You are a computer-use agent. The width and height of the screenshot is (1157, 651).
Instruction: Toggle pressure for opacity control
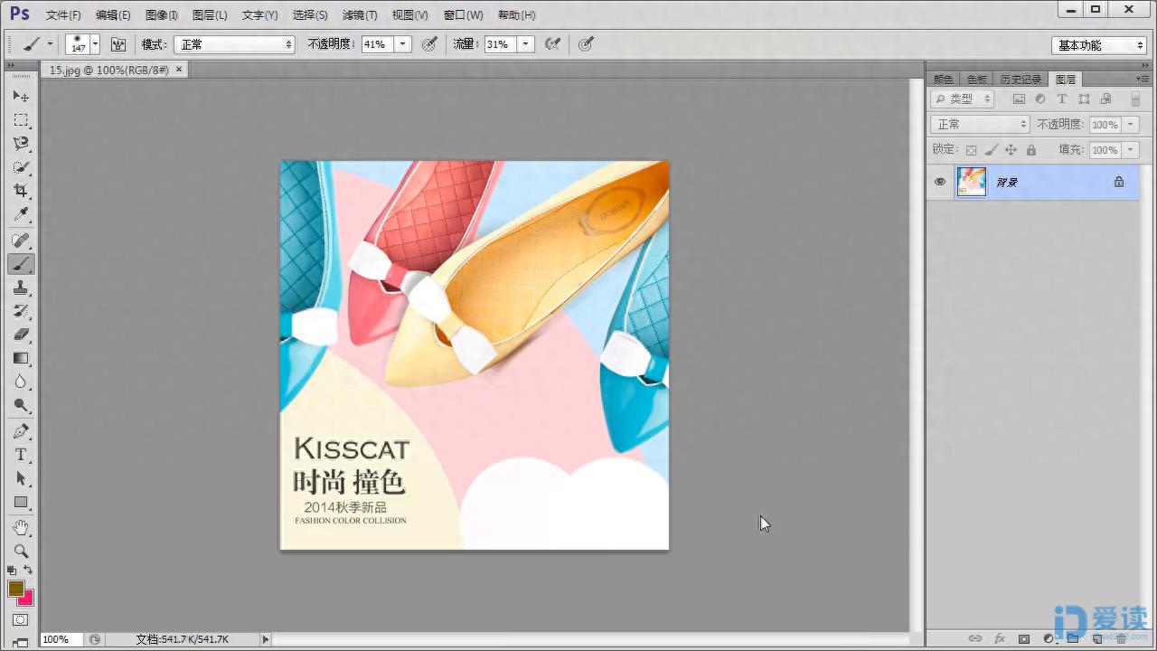point(429,44)
